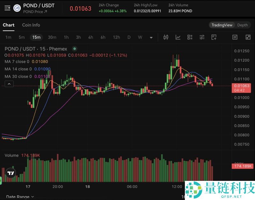Image resolution: width=255 pixels, height=200 pixels.
Task: Open the candlestick chart style selector
Action: 165,37
